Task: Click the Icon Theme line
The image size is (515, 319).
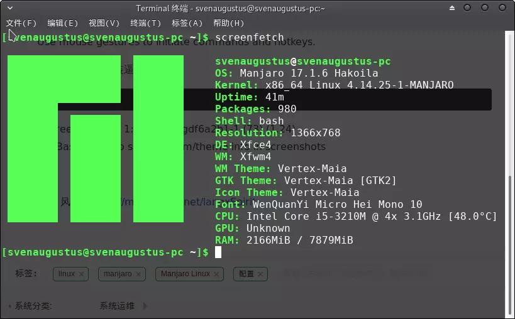Action: [x=287, y=192]
